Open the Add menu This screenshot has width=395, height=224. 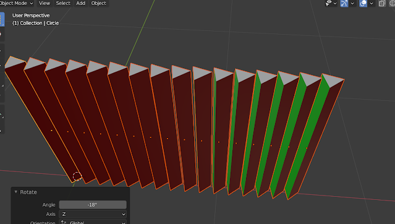click(80, 3)
